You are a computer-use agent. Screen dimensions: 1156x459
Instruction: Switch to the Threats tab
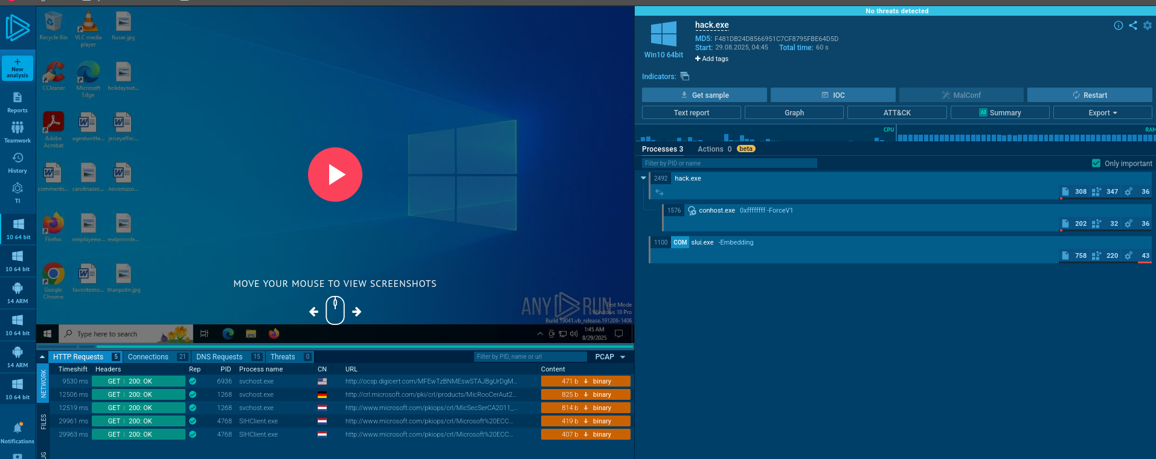click(290, 357)
